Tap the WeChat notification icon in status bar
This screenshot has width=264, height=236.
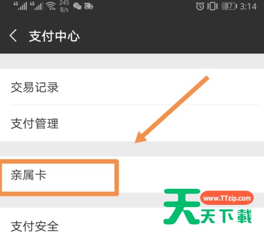click(77, 6)
